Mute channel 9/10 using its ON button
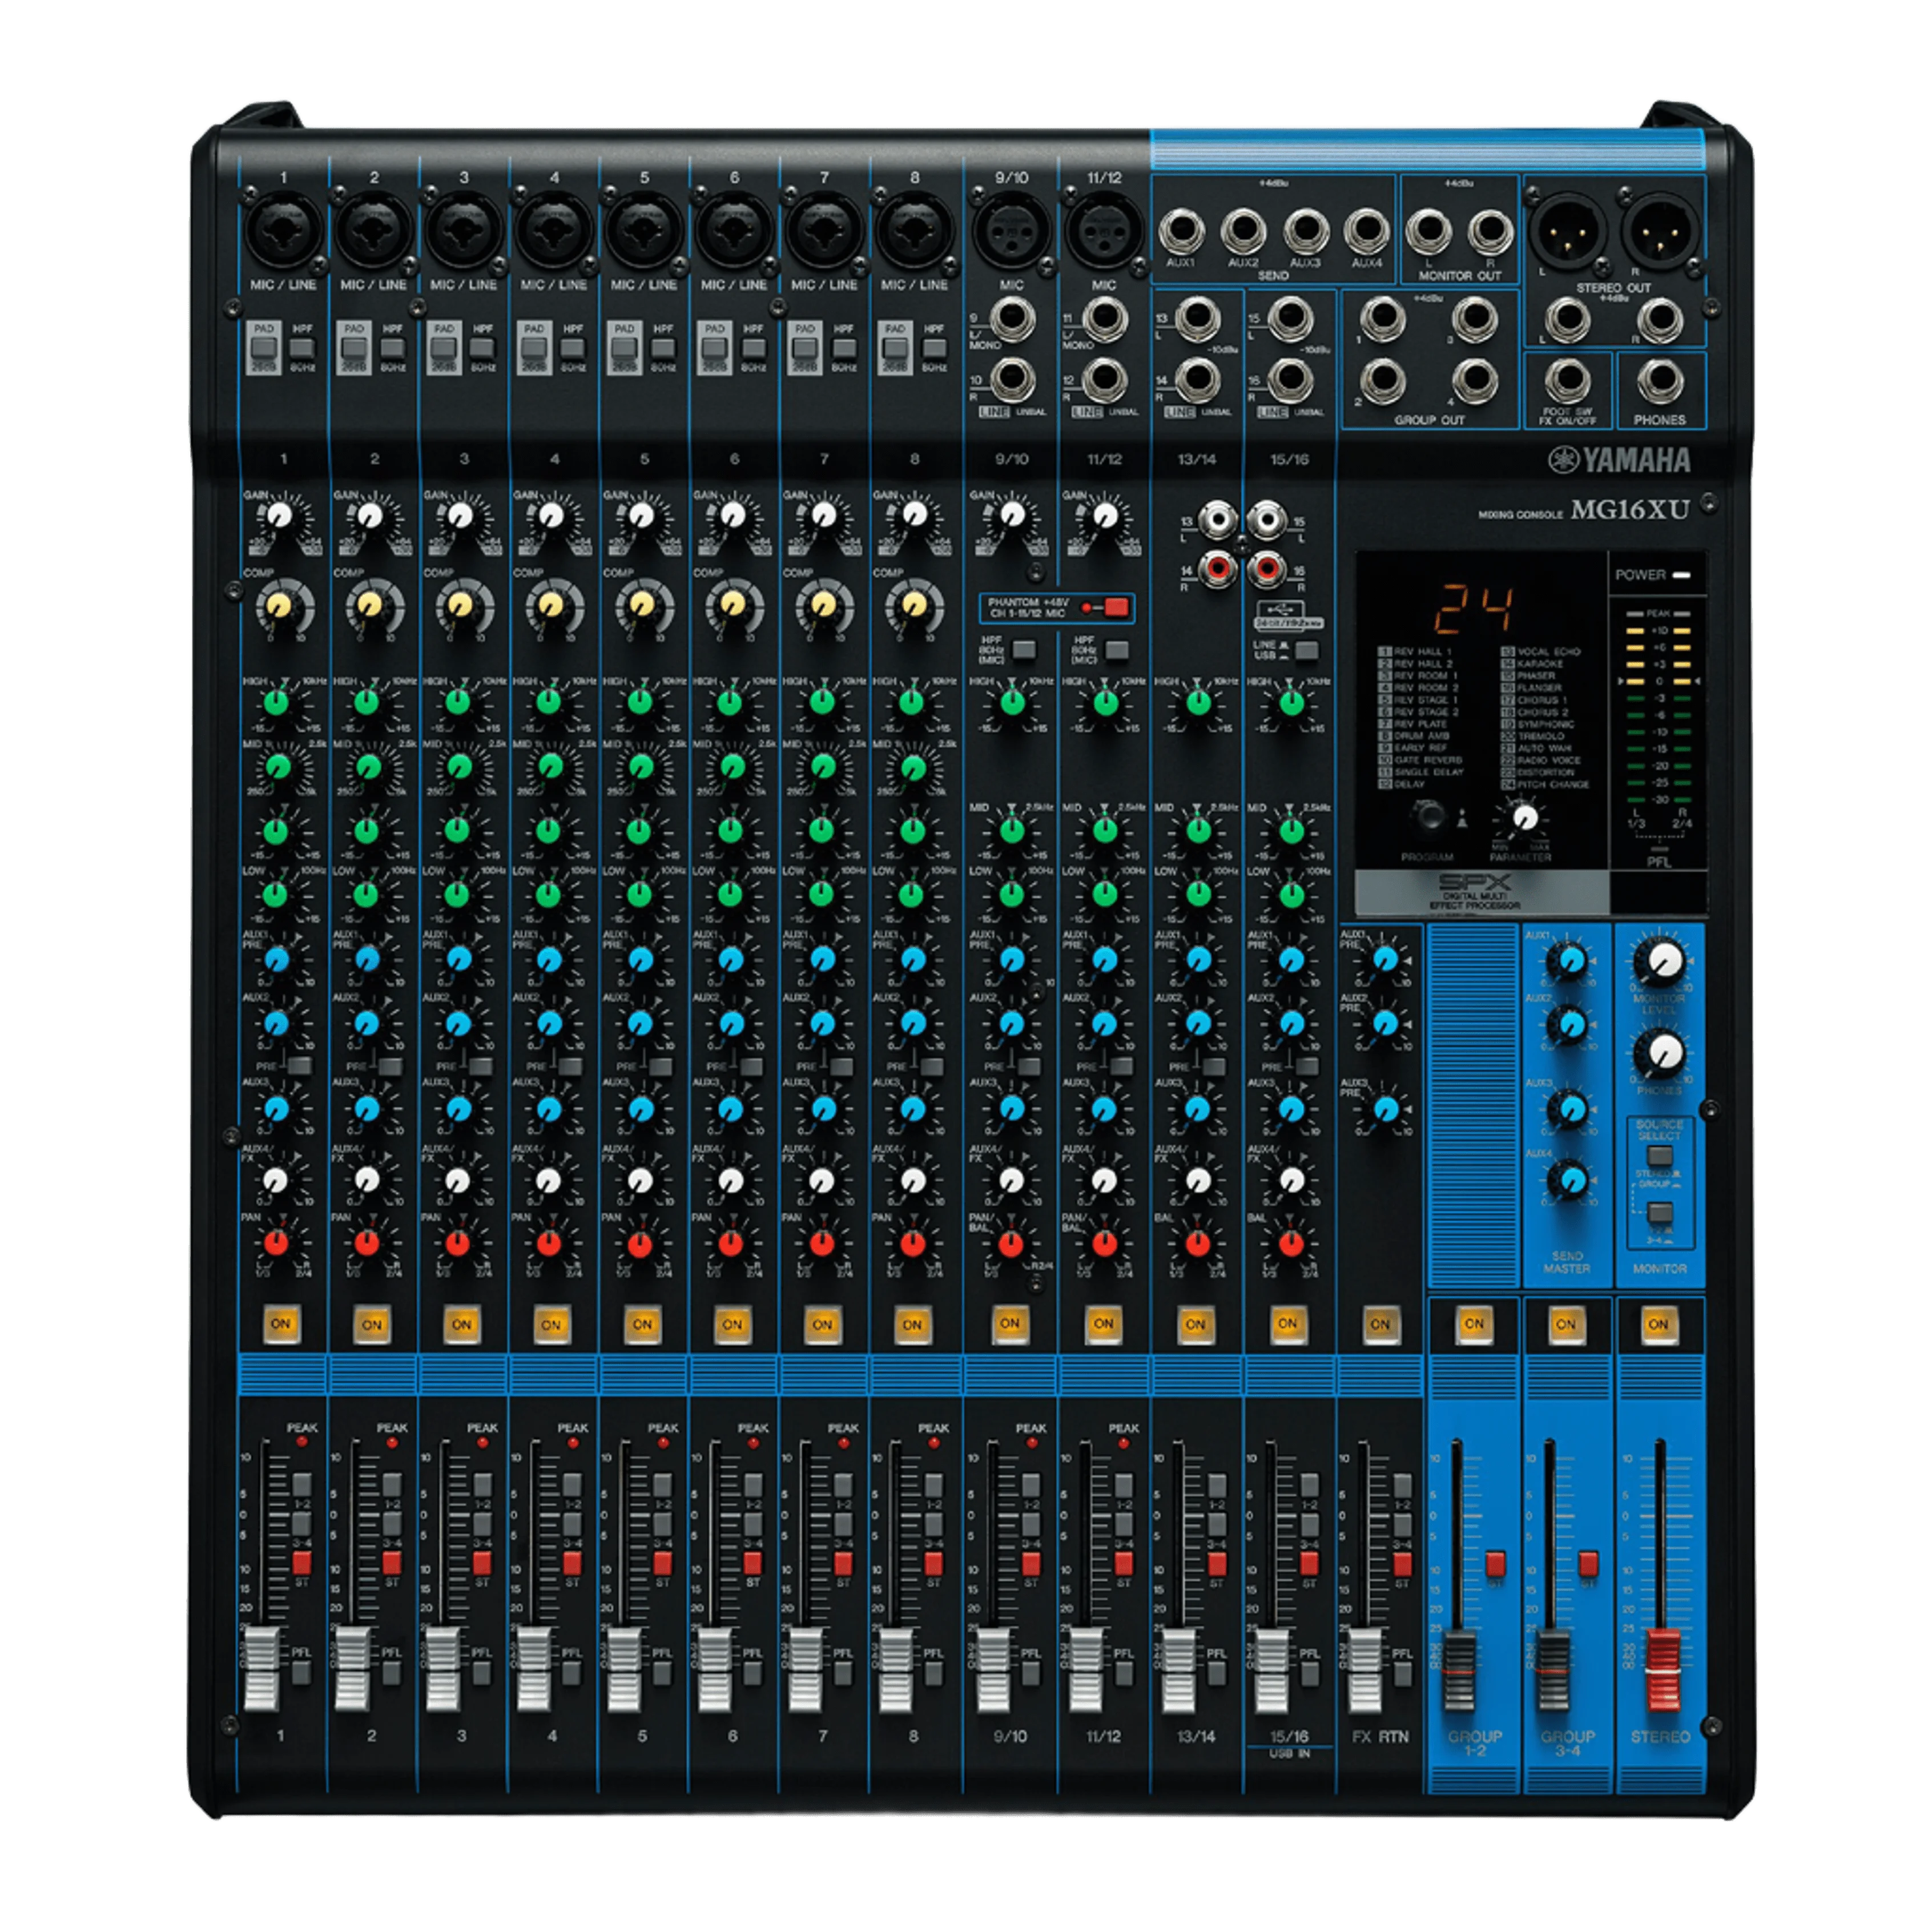 click(x=1010, y=1323)
